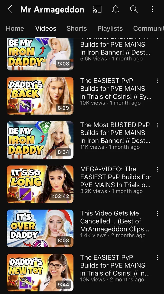The height and width of the screenshot is (294, 164).
Task: Open the top bar three-dot menu
Action: [x=152, y=9]
